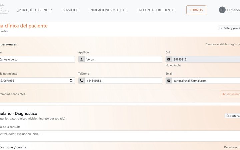This screenshot has height=150, width=240.
Task: Click the ID card icon beside DNI
Action: point(169,59)
